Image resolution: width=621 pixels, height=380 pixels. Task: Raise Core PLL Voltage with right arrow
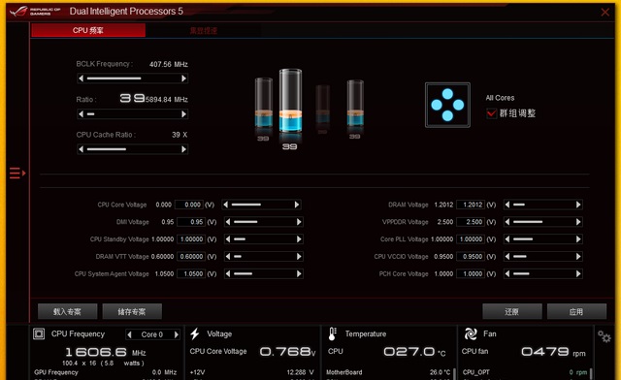pos(578,239)
